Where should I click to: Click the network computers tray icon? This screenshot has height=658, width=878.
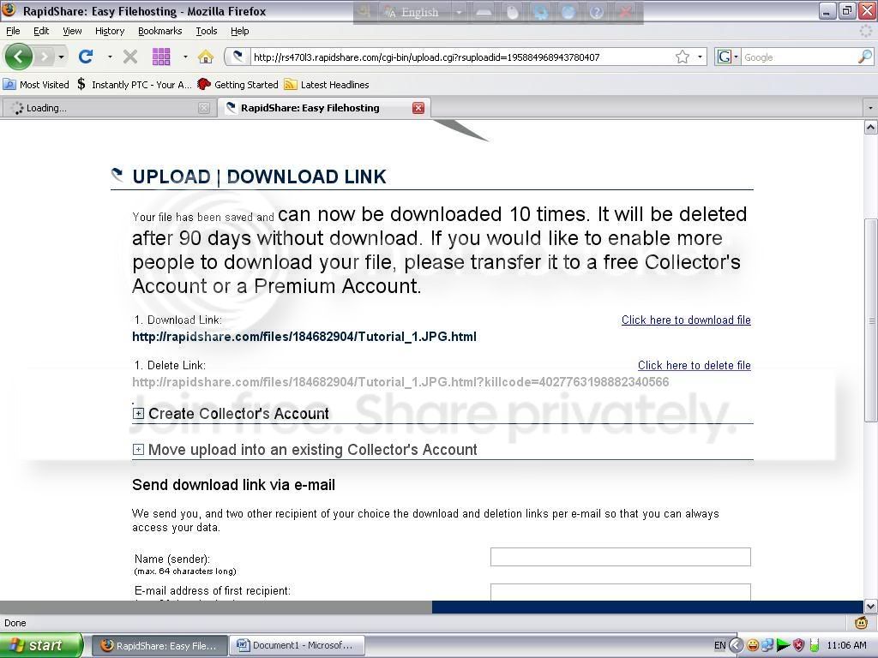point(767,646)
